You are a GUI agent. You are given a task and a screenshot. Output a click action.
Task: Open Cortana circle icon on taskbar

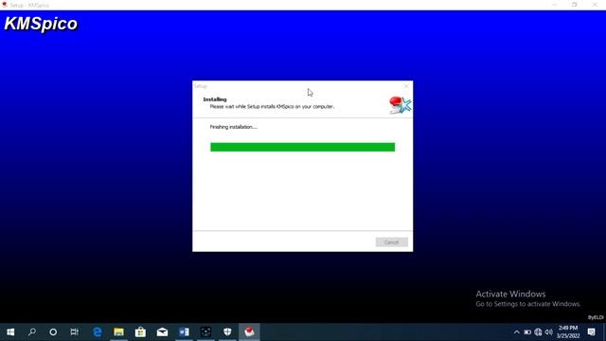point(53,332)
